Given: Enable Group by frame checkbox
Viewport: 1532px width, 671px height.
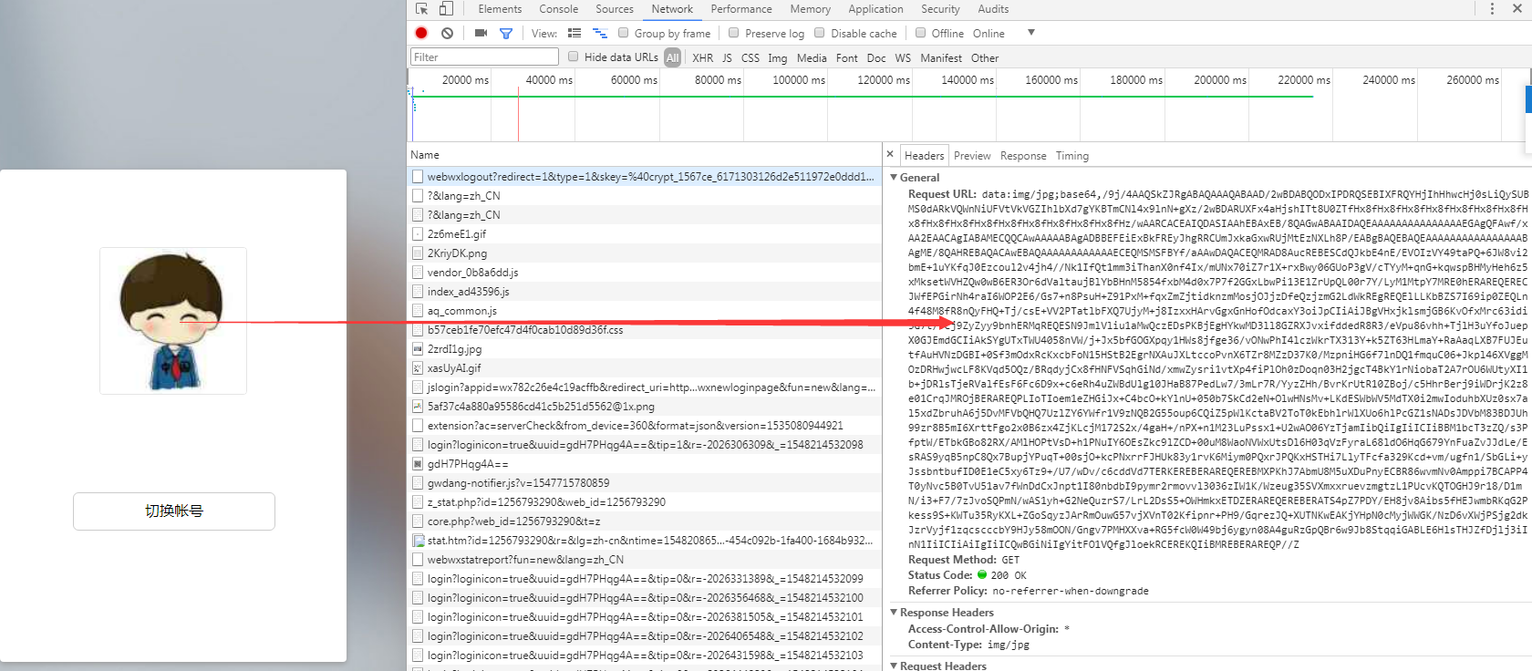Looking at the screenshot, I should 624,33.
